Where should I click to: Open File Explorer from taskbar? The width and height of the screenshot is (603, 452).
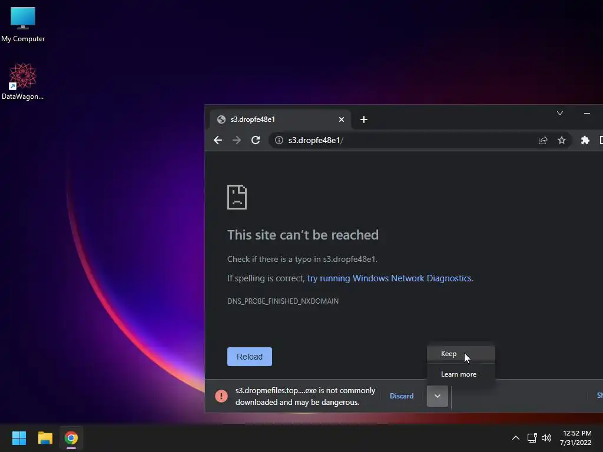(x=45, y=438)
